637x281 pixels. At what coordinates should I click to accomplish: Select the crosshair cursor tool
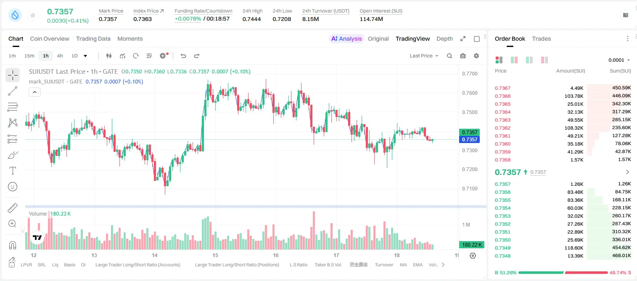click(13, 75)
